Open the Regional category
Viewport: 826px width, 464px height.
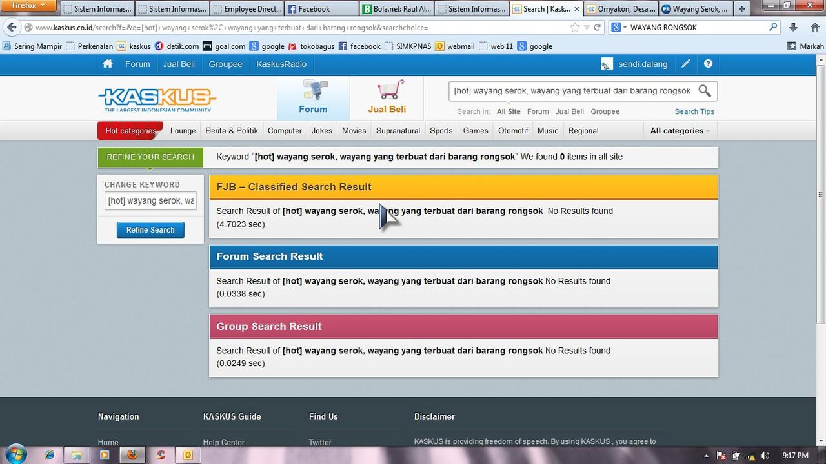pos(583,131)
